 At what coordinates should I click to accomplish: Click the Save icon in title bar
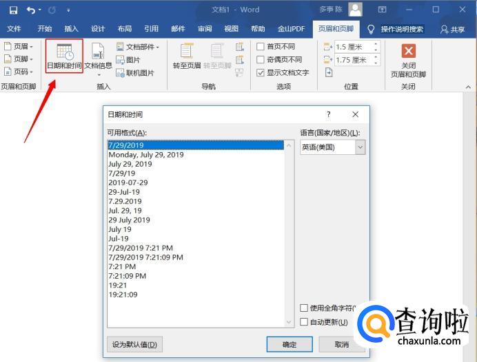tap(13, 10)
